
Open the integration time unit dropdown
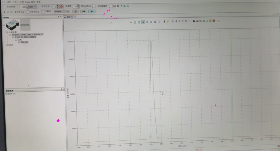click(33, 7)
